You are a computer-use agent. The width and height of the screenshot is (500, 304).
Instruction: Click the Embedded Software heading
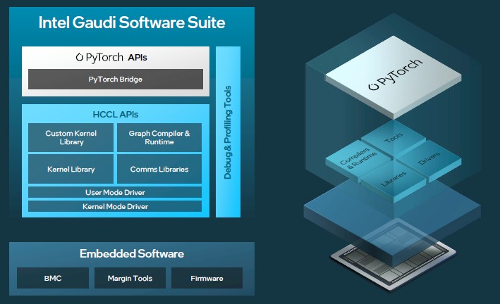132,254
